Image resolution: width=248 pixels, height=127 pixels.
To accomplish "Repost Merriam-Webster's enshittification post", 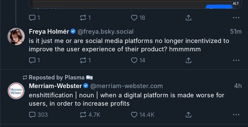I will pyautogui.click(x=83, y=115).
